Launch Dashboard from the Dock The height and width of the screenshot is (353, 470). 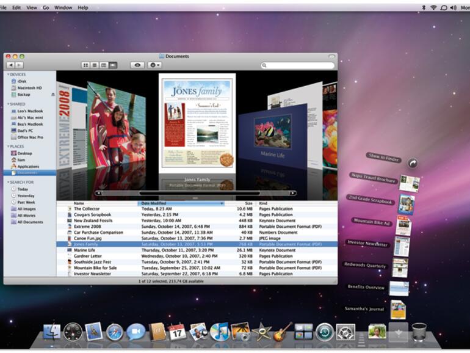click(x=73, y=332)
